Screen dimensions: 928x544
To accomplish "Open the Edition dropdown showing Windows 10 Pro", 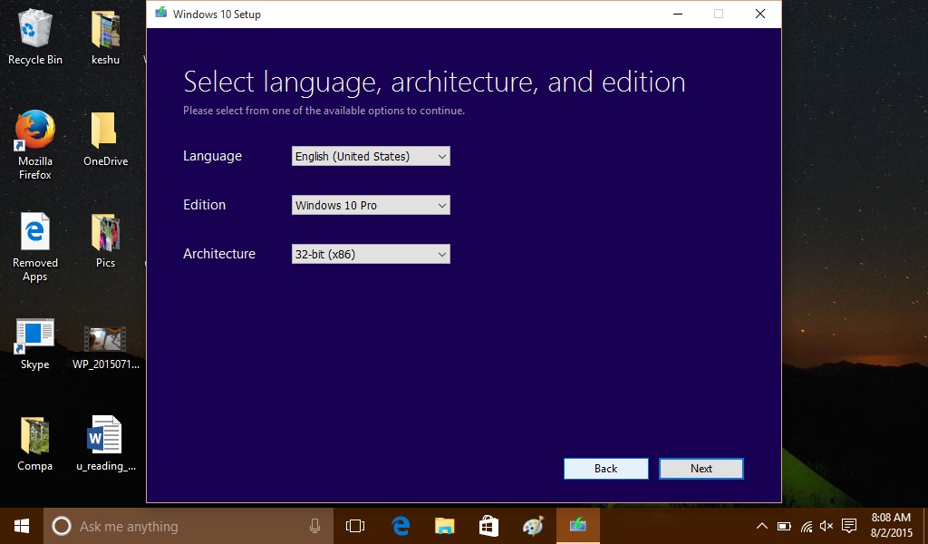I will [371, 206].
